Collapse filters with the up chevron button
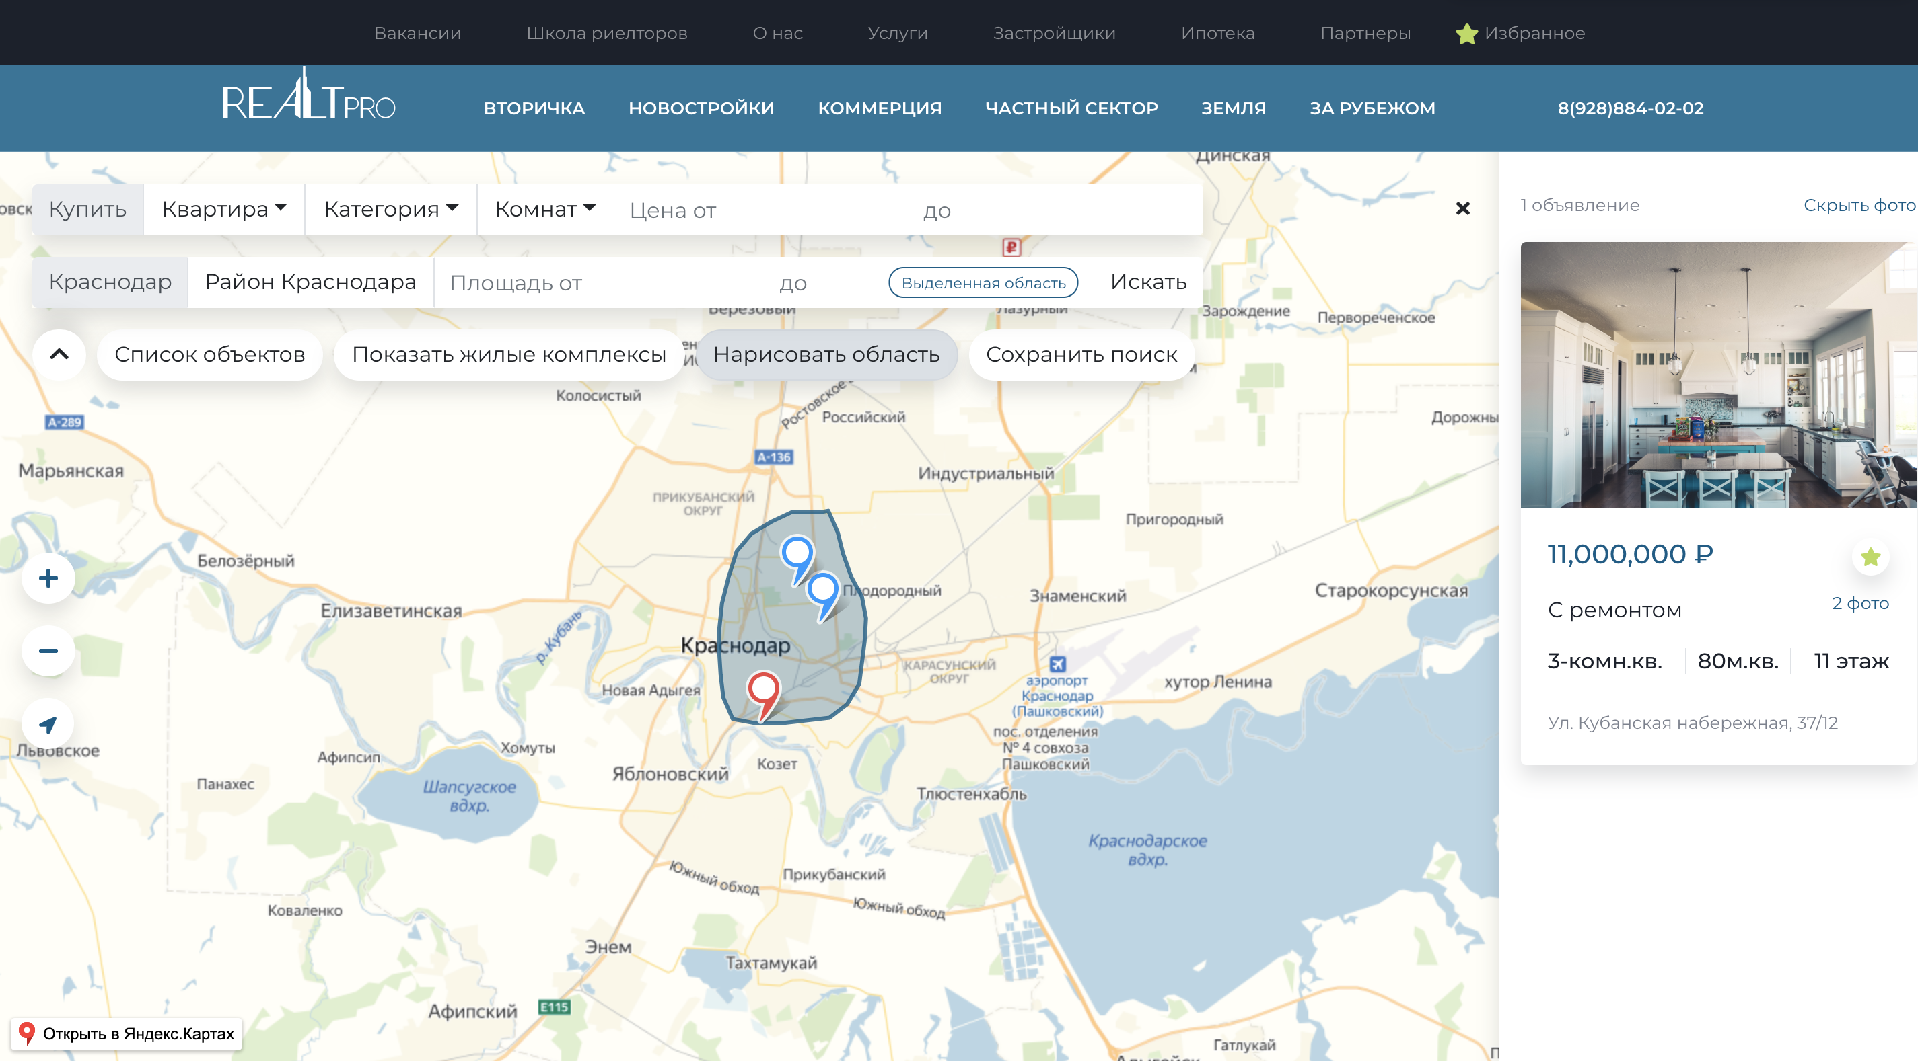 coord(59,355)
